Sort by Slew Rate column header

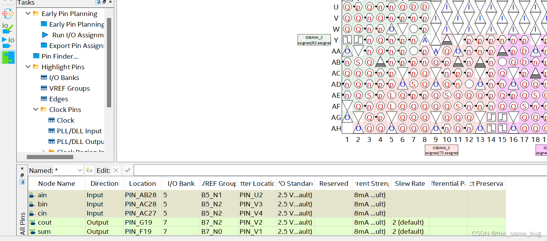point(410,183)
